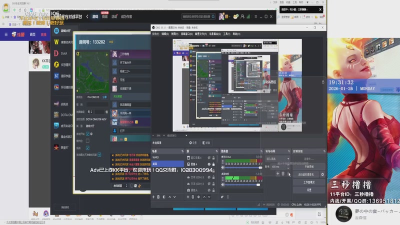Toggle visibility of 摄像头 source
This screenshot has width=400, height=225.
[x=209, y=190]
